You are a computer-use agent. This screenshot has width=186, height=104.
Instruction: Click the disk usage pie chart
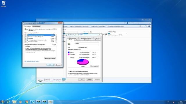[x=83, y=62]
